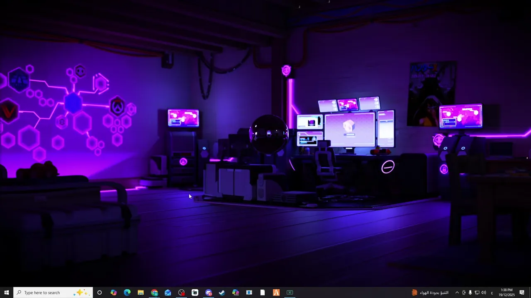Screen dimensions: 531x298
Task: Click the 'Type here to search' box
Action: tap(53, 293)
